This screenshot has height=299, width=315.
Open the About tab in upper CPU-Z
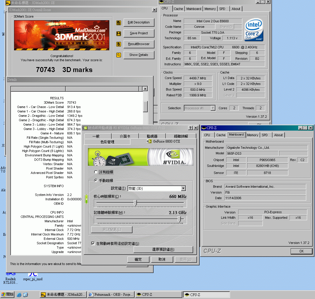236,9
